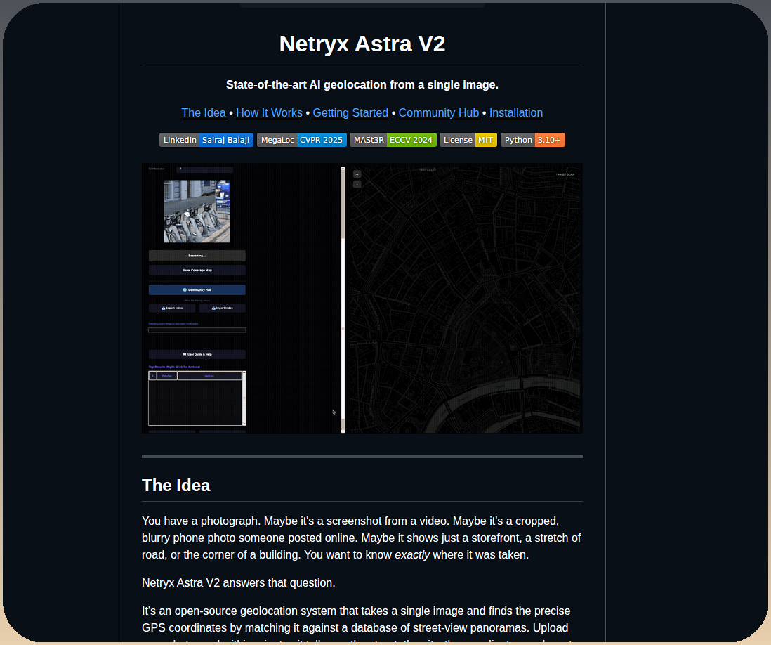Viewport: 771px width, 645px height.
Task: Click Import Index in the demo
Action: coord(223,308)
